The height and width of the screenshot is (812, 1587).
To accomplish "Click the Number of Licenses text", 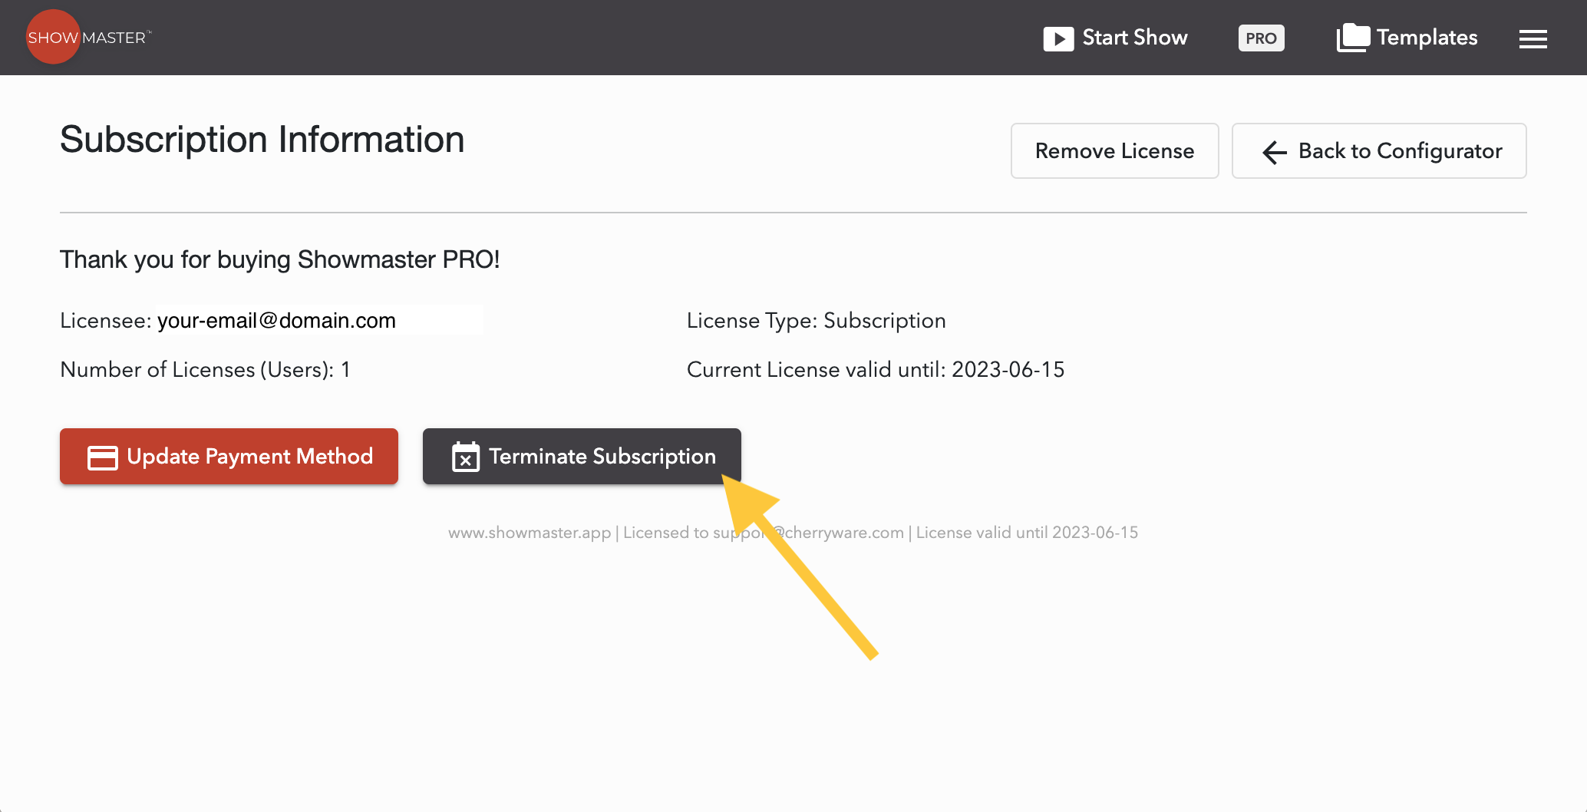I will coord(205,370).
